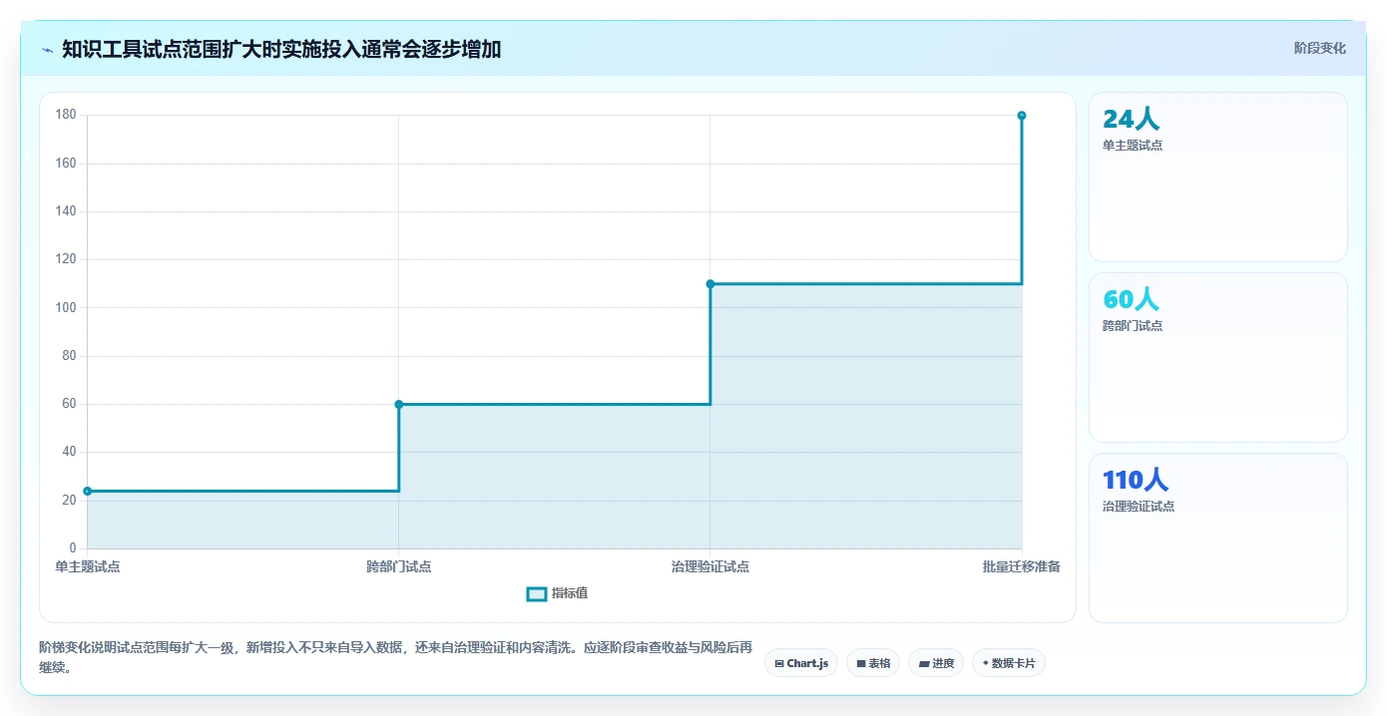Image resolution: width=1387 pixels, height=716 pixels.
Task: Click the 100 y-axis tick label
Action: [x=66, y=307]
